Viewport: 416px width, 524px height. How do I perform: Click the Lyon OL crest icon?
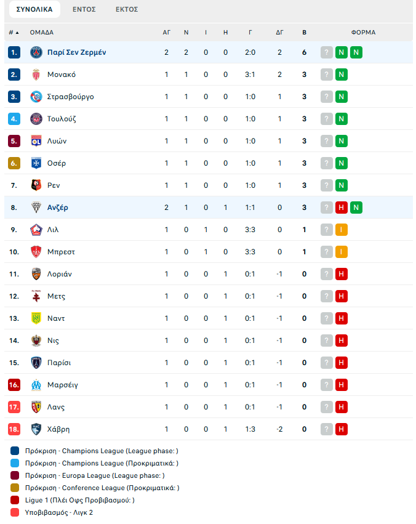point(36,141)
